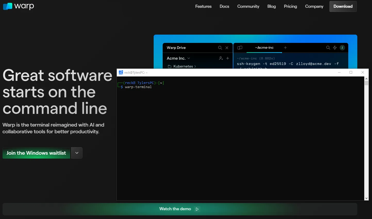This screenshot has height=219, width=372.
Task: Expand the Acme Inc. workspace dropdown
Action: click(189, 58)
